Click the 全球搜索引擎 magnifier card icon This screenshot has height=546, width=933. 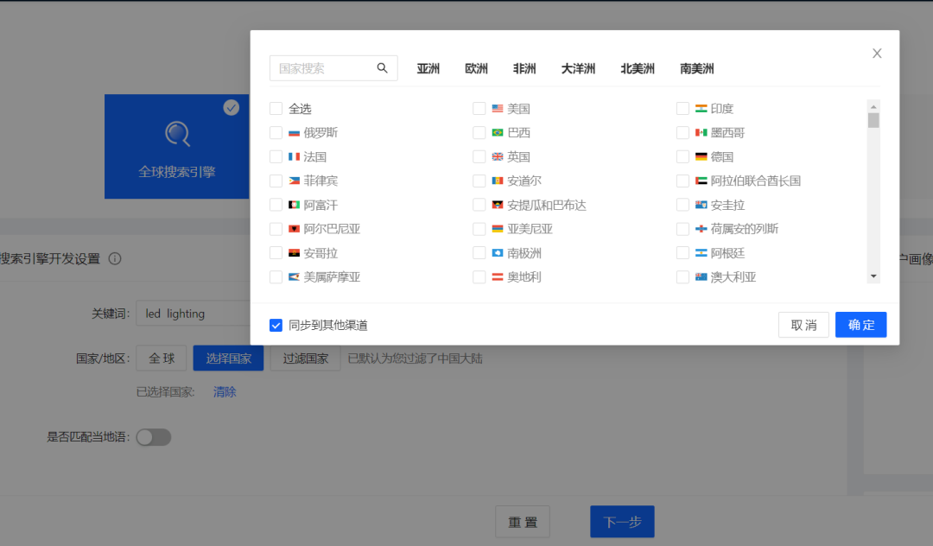pyautogui.click(x=177, y=134)
